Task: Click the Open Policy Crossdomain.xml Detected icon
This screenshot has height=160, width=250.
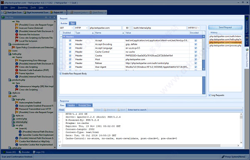Action: point(13,47)
